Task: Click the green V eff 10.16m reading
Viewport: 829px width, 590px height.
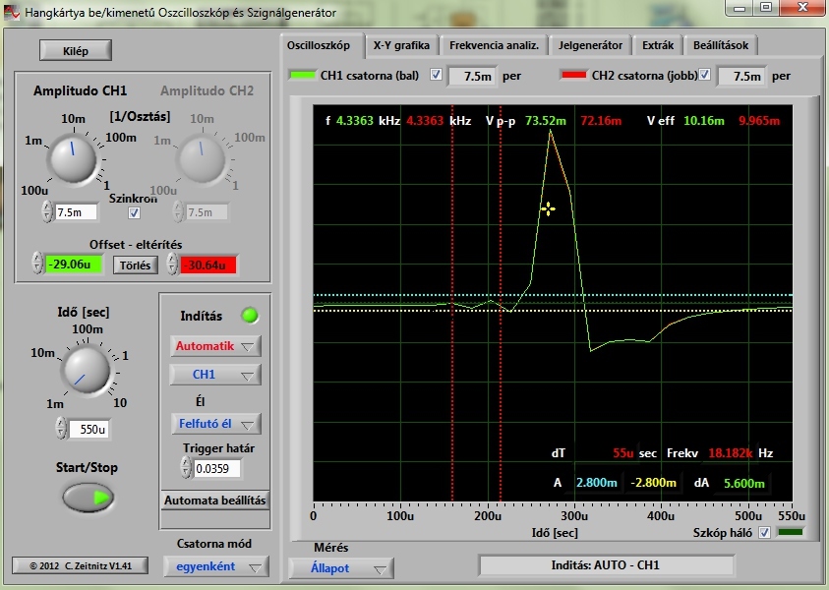Action: coord(704,121)
